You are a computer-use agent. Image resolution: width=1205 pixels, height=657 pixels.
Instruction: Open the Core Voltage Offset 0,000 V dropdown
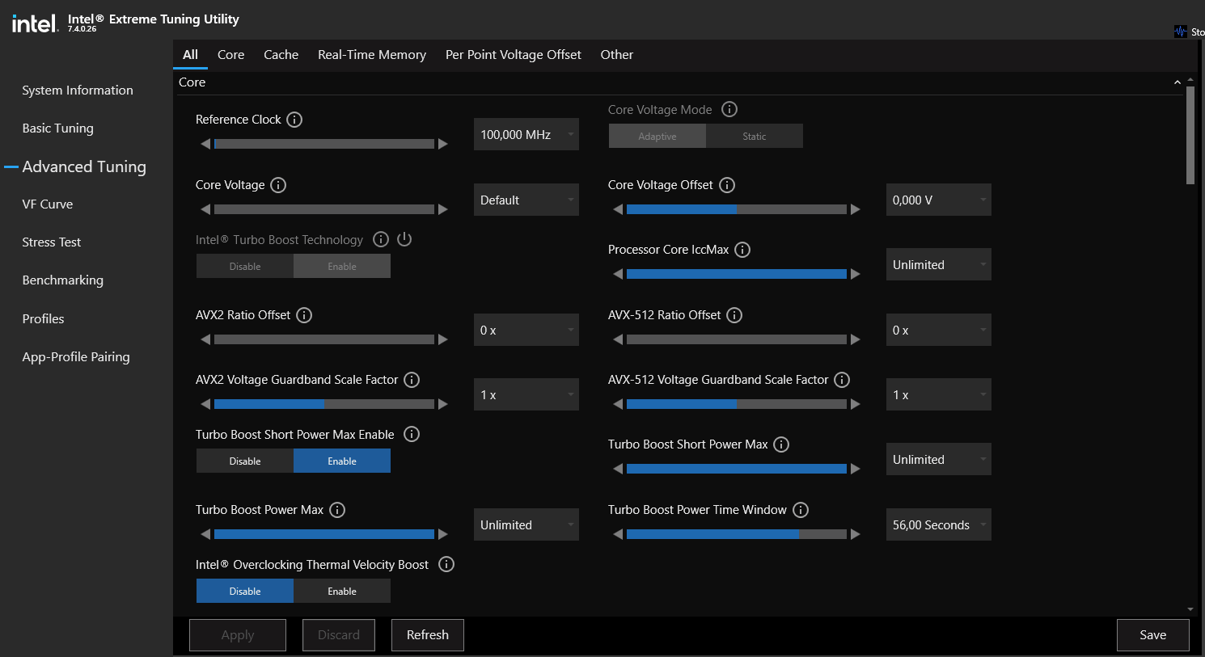[x=939, y=200]
